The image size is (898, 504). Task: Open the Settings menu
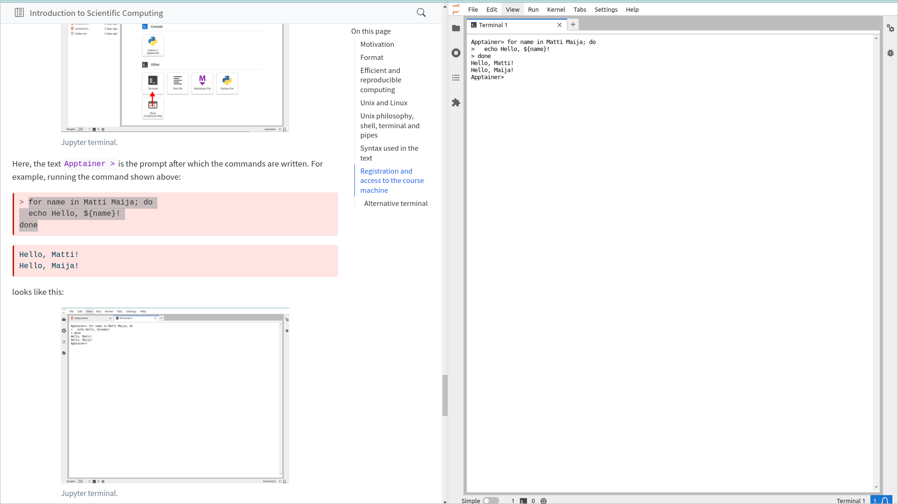pos(606,9)
